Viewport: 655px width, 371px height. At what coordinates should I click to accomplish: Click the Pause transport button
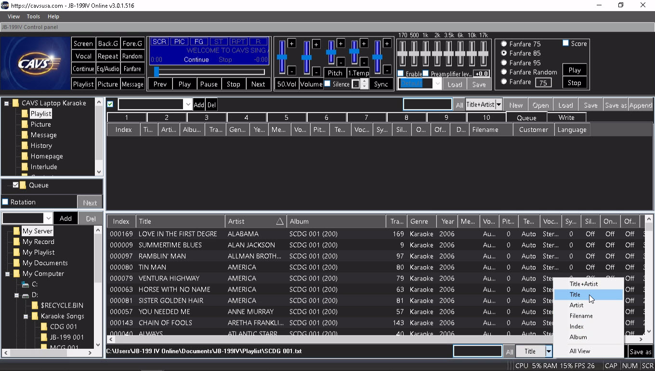[x=209, y=84]
